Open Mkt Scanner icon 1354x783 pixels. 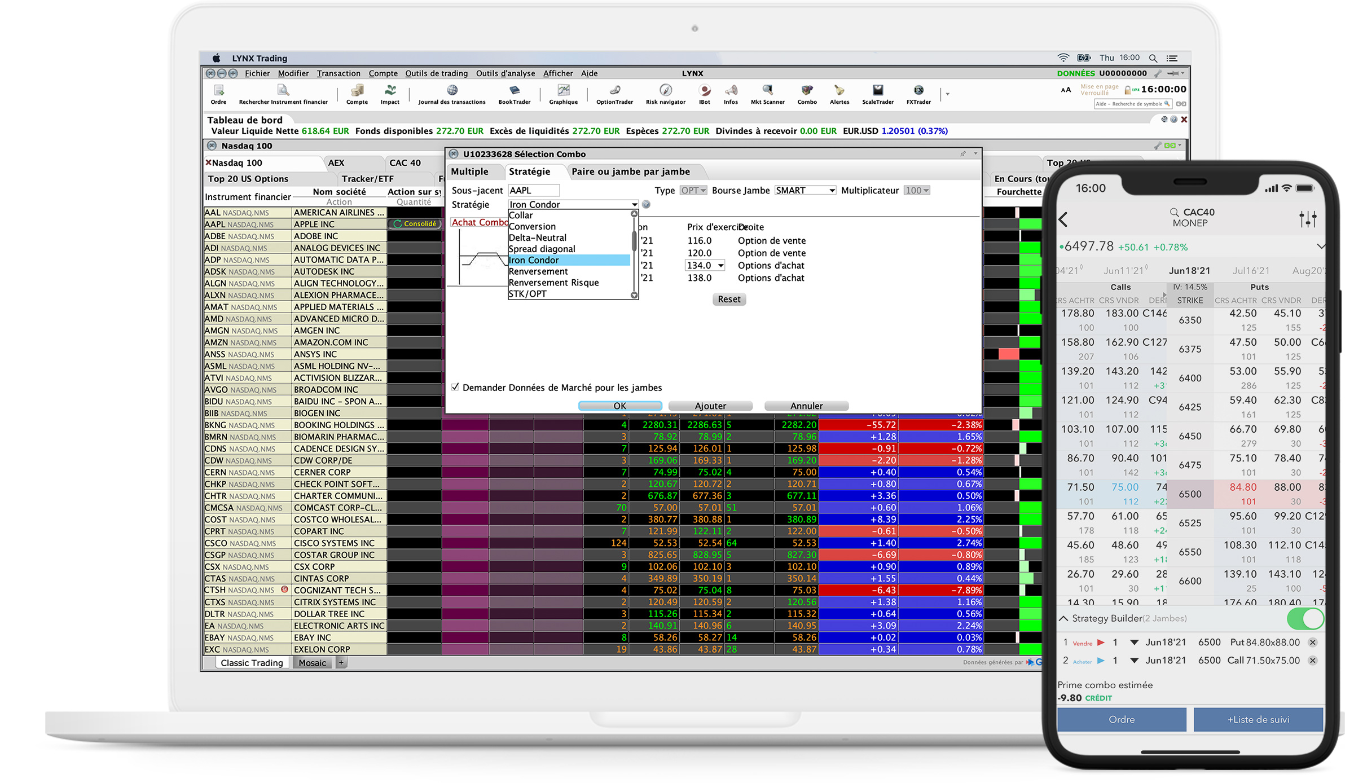767,94
